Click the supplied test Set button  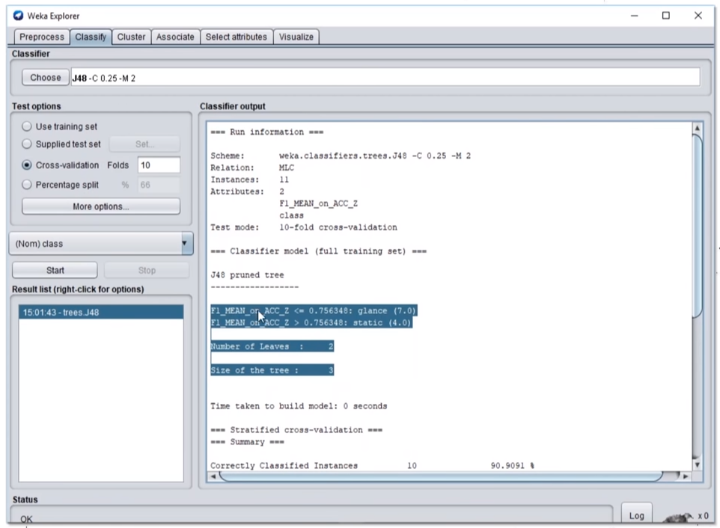pyautogui.click(x=144, y=144)
